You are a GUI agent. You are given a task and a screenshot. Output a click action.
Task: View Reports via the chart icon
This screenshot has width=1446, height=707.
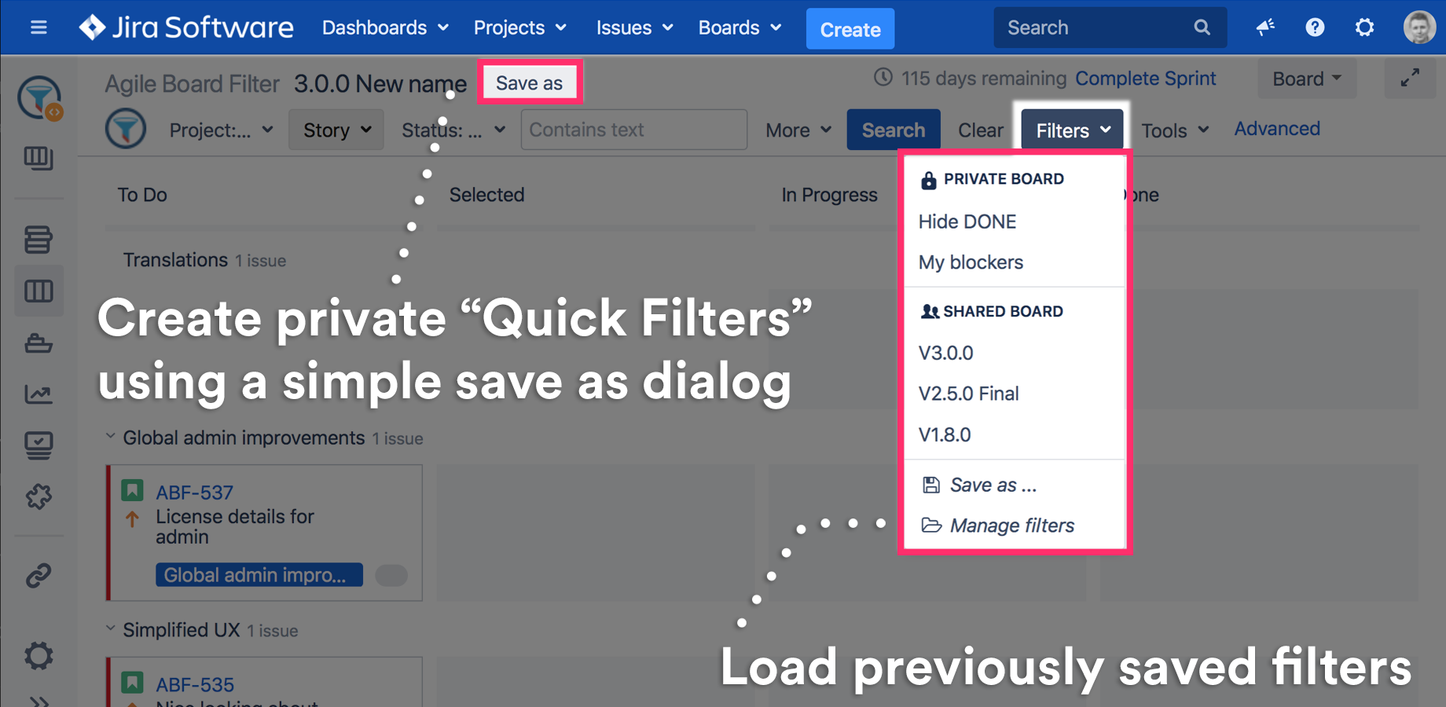(x=39, y=394)
